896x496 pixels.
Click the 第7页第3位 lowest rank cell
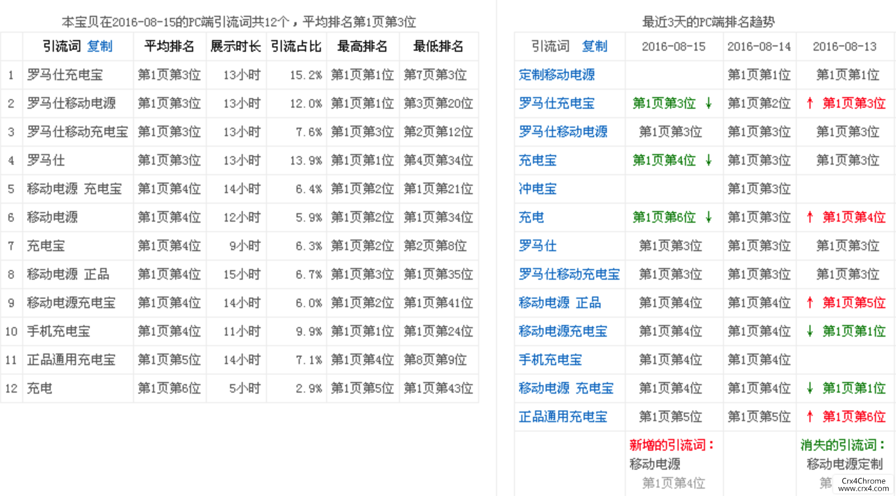tap(435, 75)
